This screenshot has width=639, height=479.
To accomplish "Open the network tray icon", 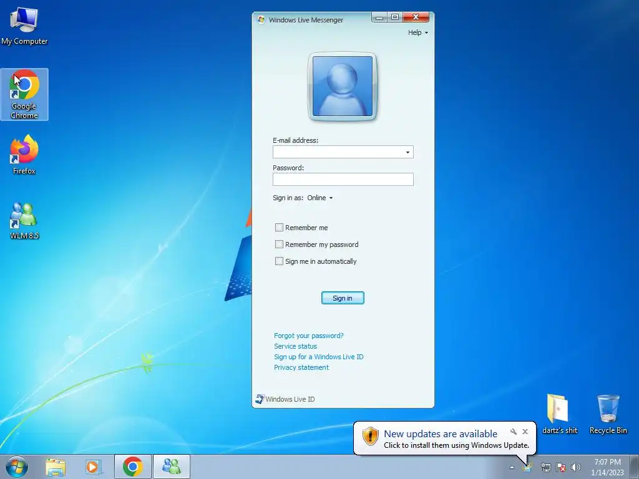I will (545, 467).
